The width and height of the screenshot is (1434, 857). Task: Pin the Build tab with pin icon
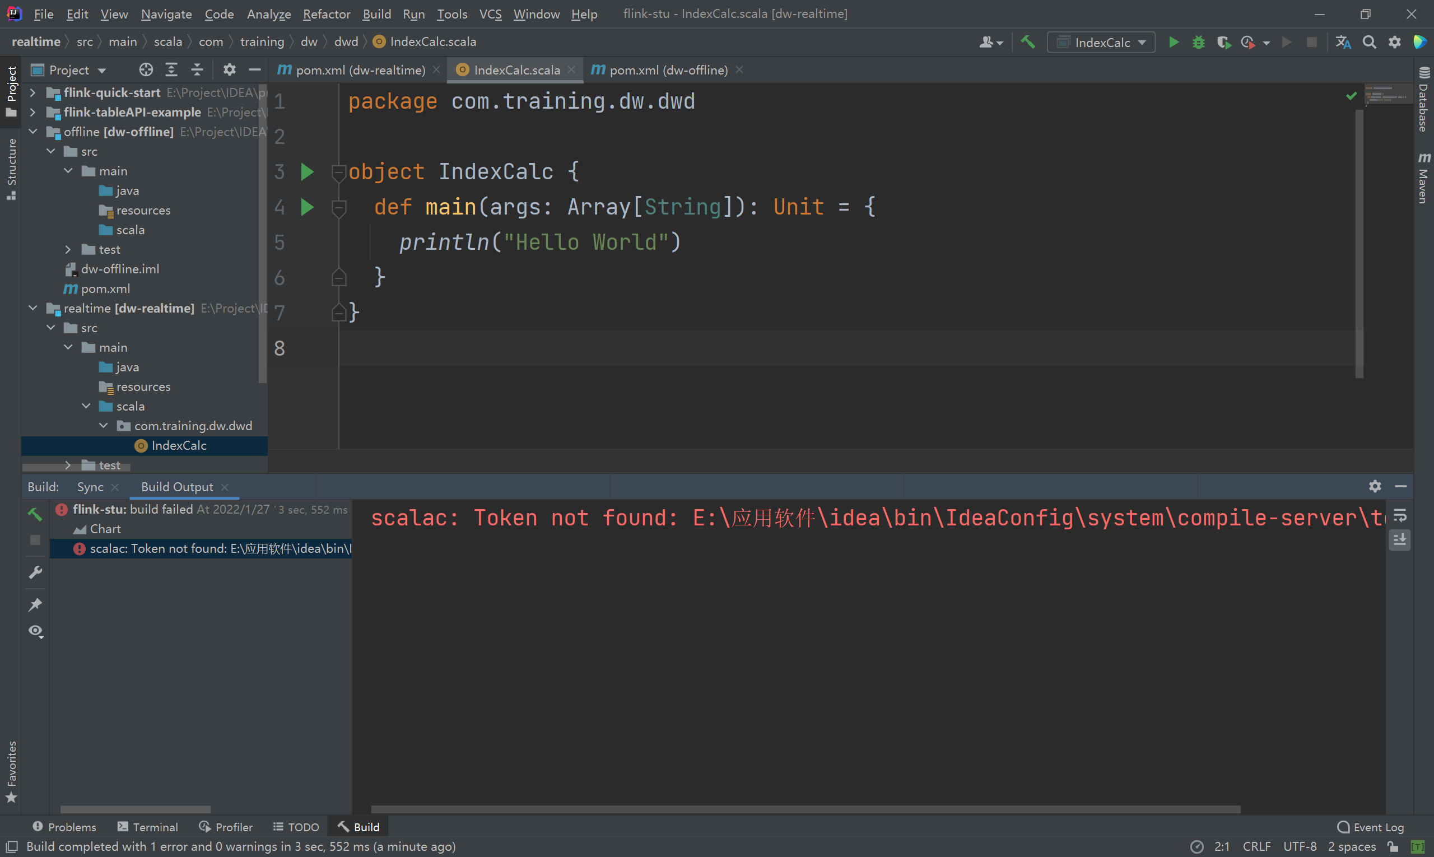click(x=35, y=604)
